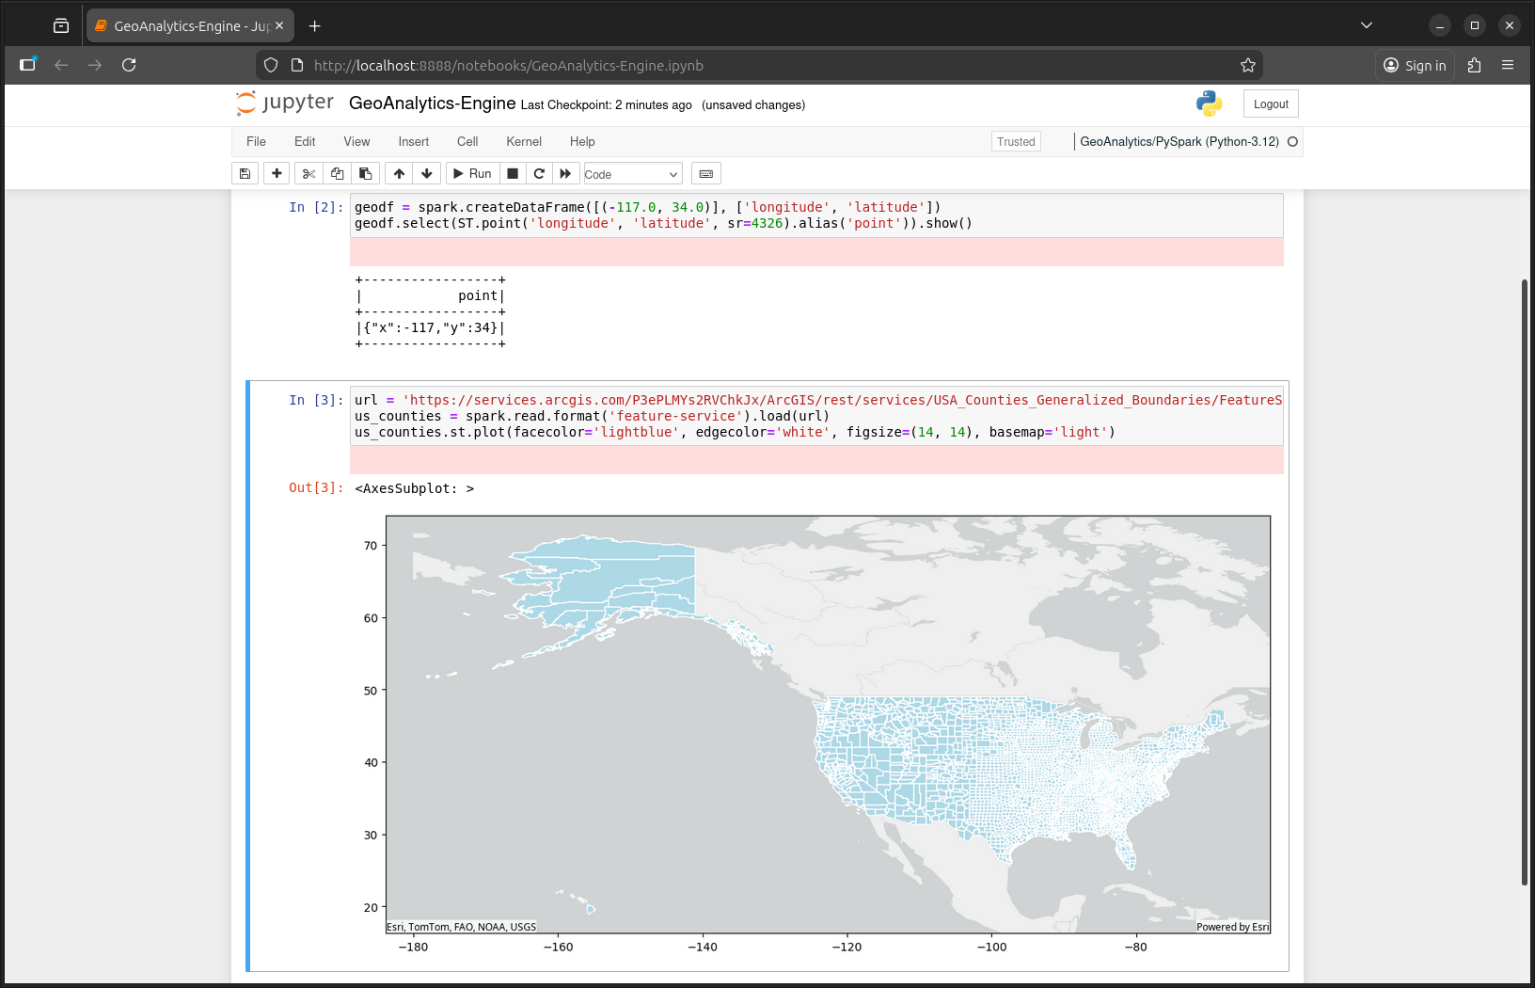1535x988 pixels.
Task: Click the In [3] prompt label
Action: (x=316, y=400)
